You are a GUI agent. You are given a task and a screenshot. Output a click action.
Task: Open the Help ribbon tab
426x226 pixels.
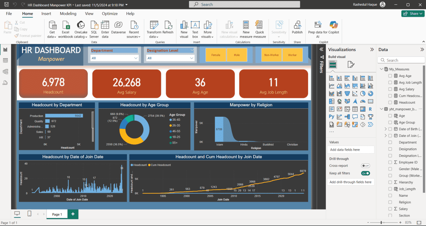click(130, 14)
